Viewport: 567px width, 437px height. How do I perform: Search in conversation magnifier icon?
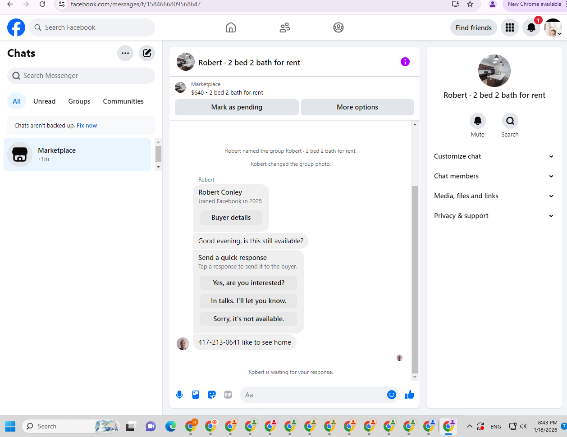coord(510,121)
